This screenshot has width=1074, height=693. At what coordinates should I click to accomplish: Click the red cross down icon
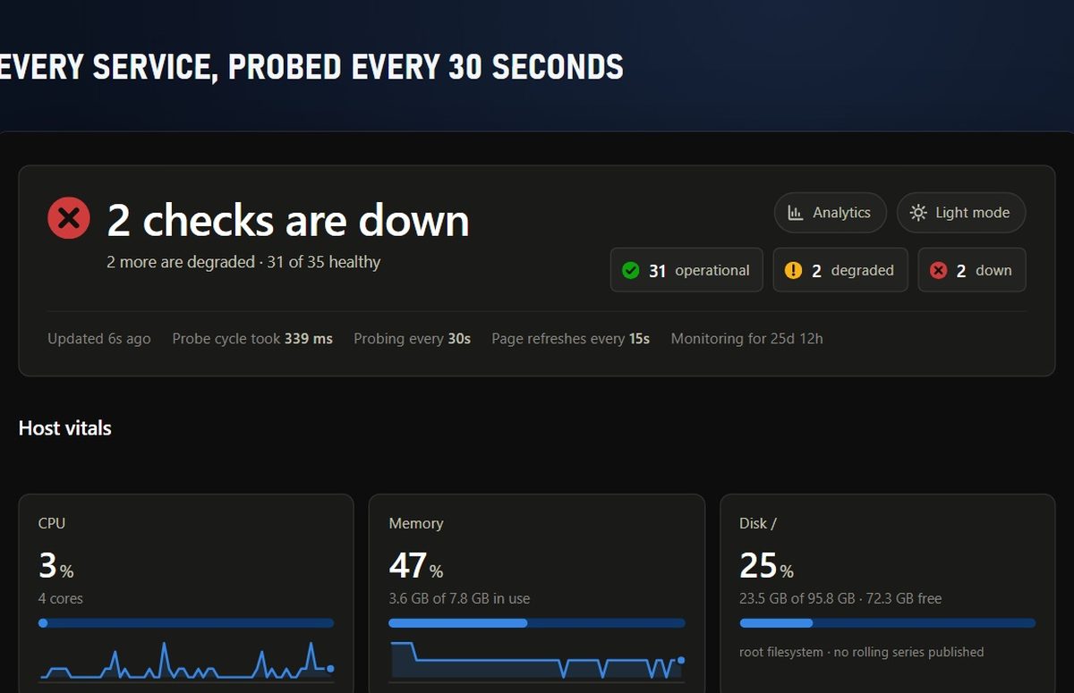(x=938, y=270)
